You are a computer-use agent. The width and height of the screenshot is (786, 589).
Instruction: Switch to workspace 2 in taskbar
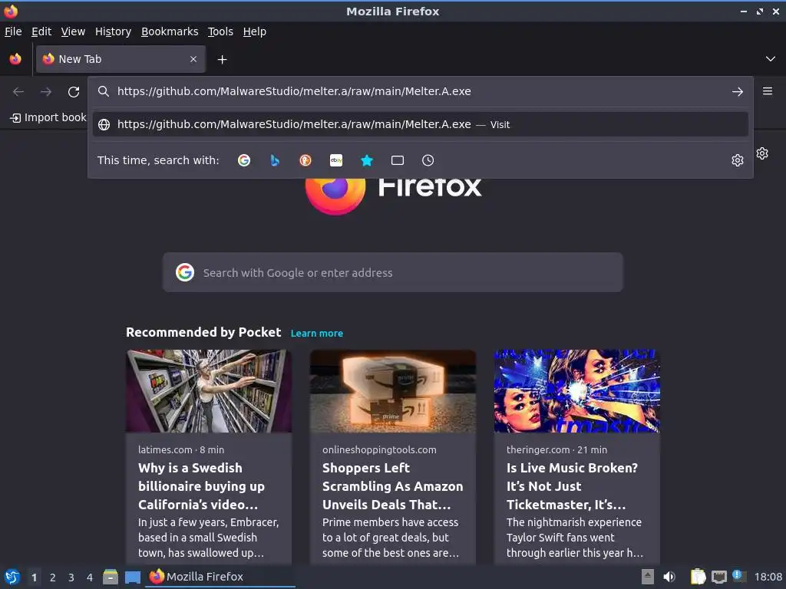[53, 577]
